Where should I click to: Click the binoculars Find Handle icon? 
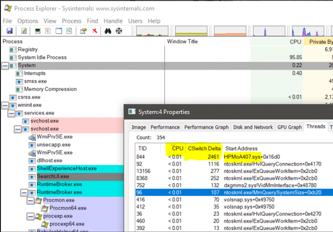click(108, 31)
